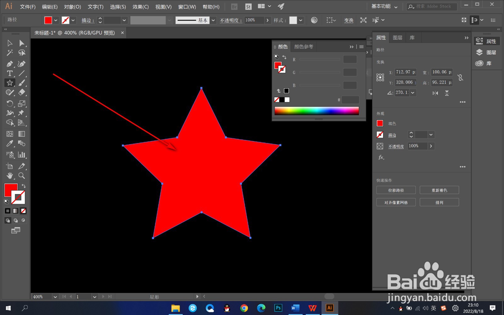Screen dimensions: 504x315
Task: Open the zoom level 400% dropdown
Action: click(x=55, y=297)
